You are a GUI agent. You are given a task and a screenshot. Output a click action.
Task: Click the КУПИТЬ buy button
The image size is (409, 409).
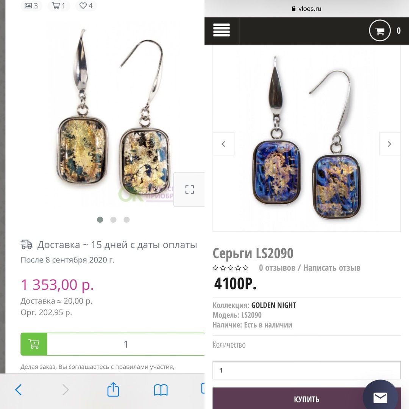coord(306,399)
